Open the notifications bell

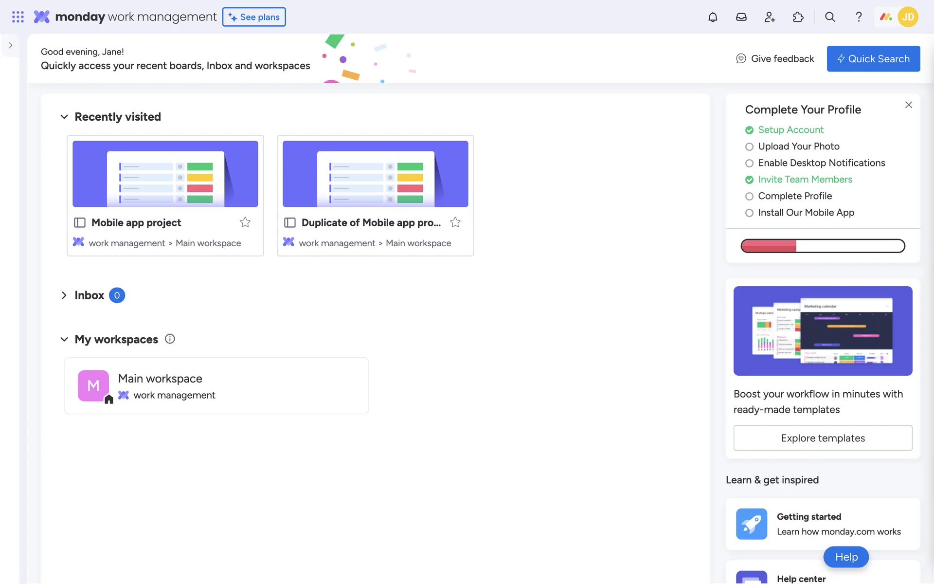713,17
